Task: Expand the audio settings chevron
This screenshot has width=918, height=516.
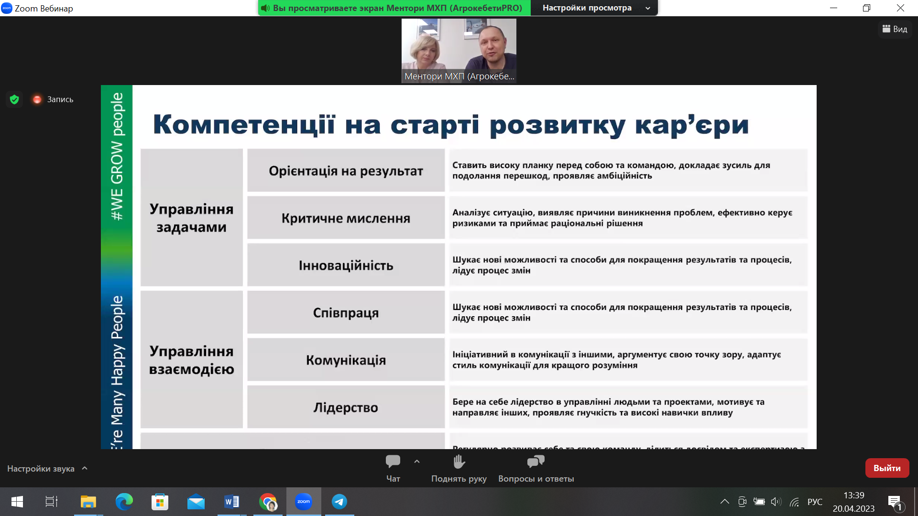Action: [85, 468]
